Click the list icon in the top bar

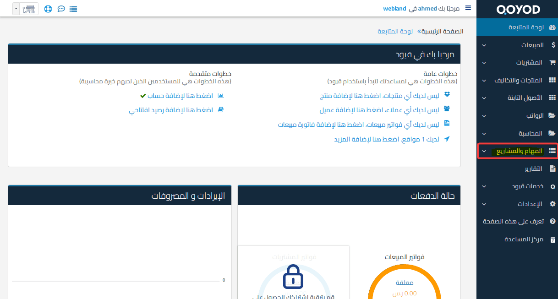coord(73,9)
